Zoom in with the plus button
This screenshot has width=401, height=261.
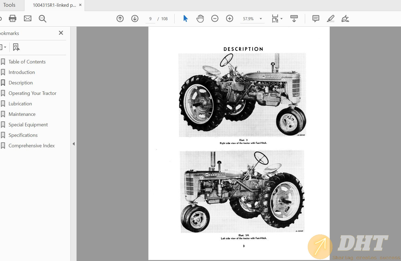coord(230,19)
